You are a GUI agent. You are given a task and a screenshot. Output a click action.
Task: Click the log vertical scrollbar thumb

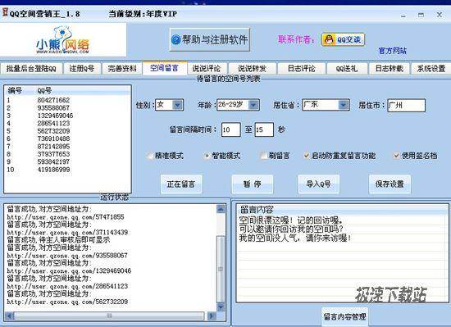click(x=221, y=269)
